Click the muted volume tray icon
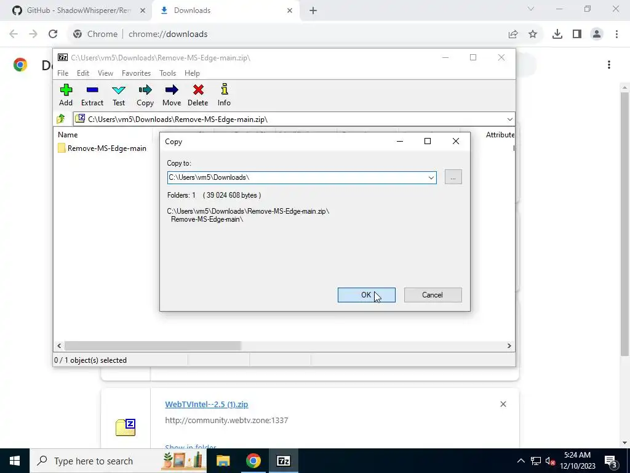 [550, 461]
